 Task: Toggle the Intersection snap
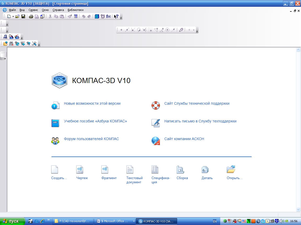(x=133, y=30)
